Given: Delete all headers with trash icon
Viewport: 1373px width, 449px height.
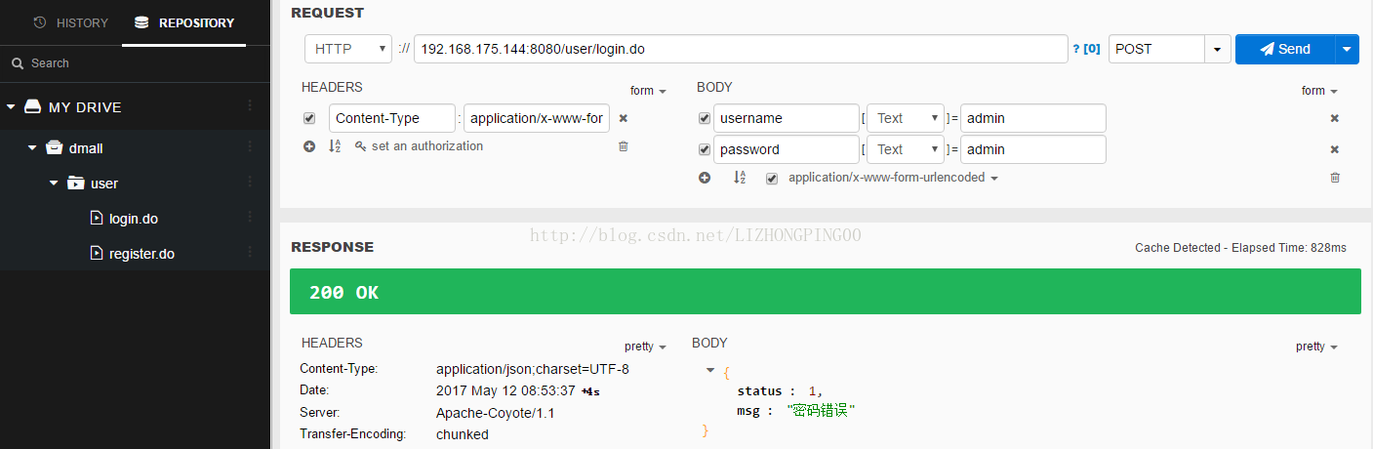Looking at the screenshot, I should pyautogui.click(x=624, y=146).
